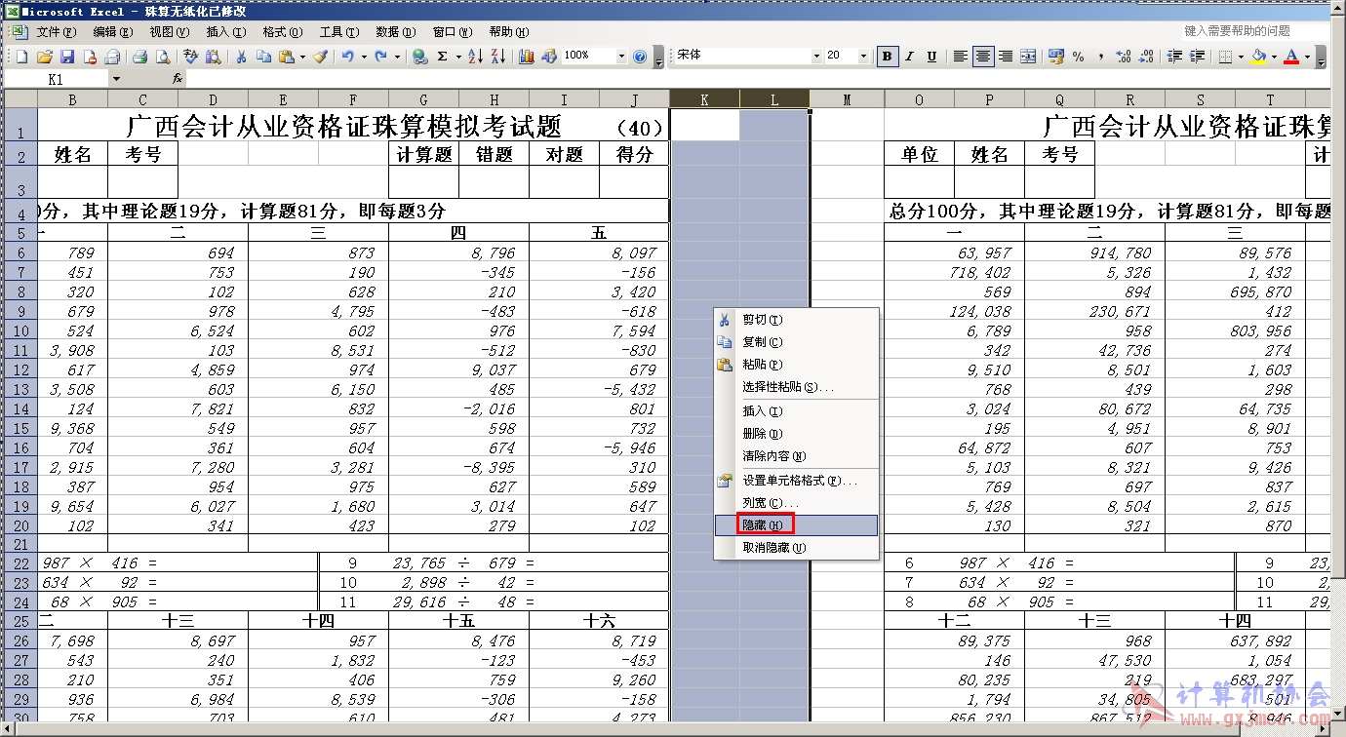
Task: Apply the red font color
Action: [1291, 57]
